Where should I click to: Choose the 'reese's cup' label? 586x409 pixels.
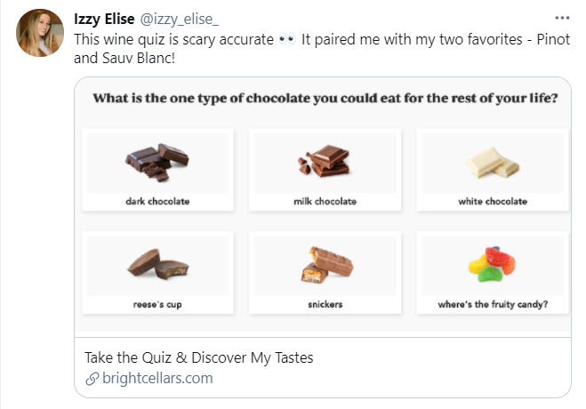[157, 305]
